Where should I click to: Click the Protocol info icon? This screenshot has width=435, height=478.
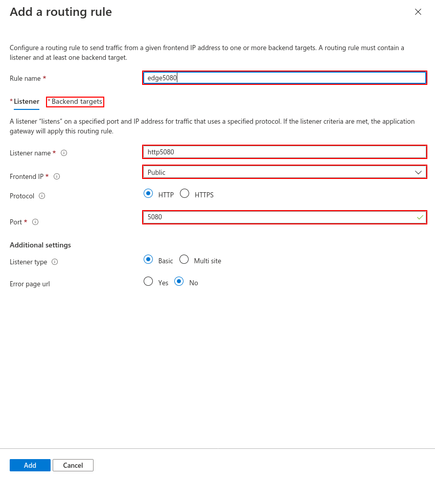[42, 196]
